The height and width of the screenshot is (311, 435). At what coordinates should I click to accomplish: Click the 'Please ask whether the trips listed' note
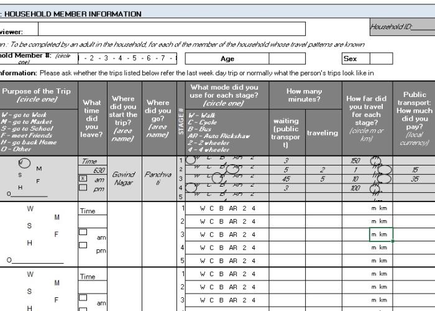(x=207, y=73)
